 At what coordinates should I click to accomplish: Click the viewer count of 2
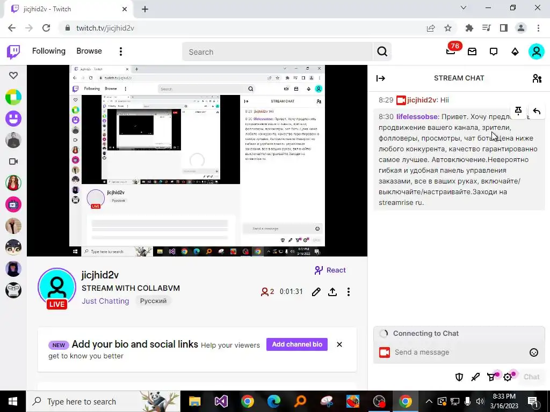coord(267,291)
